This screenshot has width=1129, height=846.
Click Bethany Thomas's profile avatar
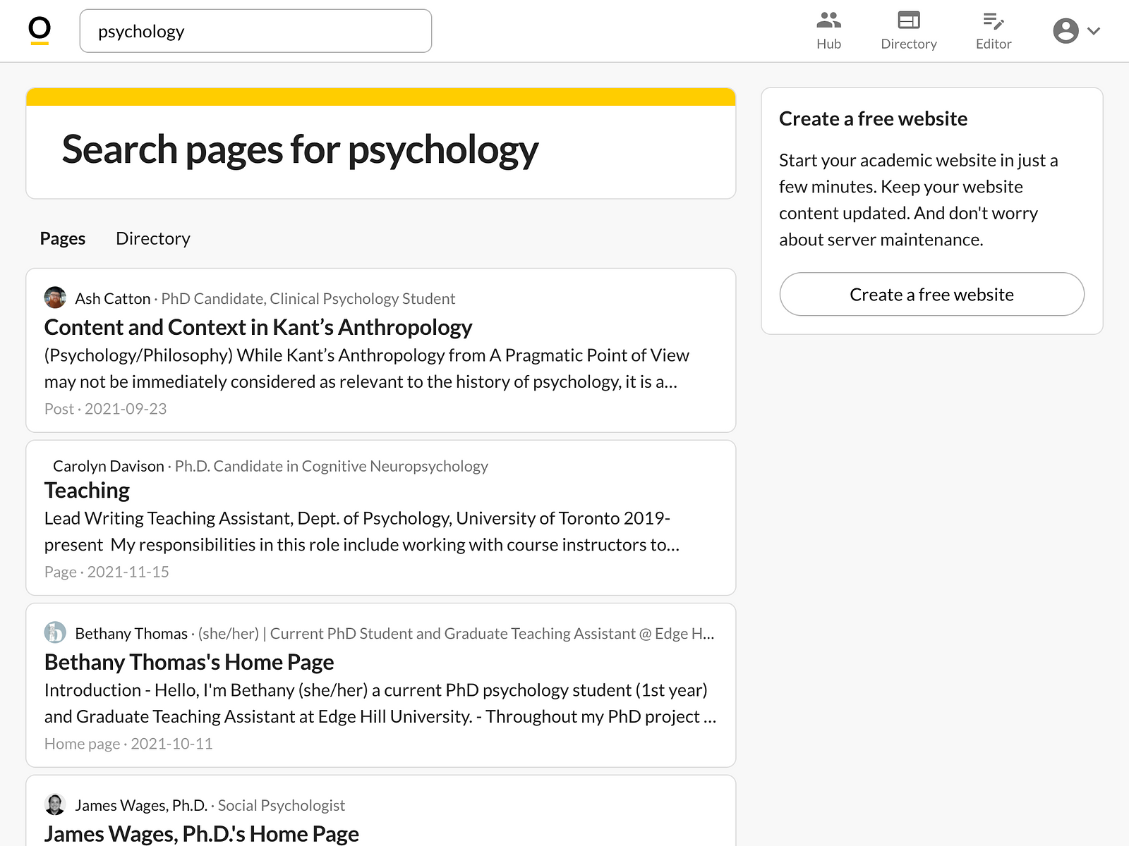coord(55,632)
